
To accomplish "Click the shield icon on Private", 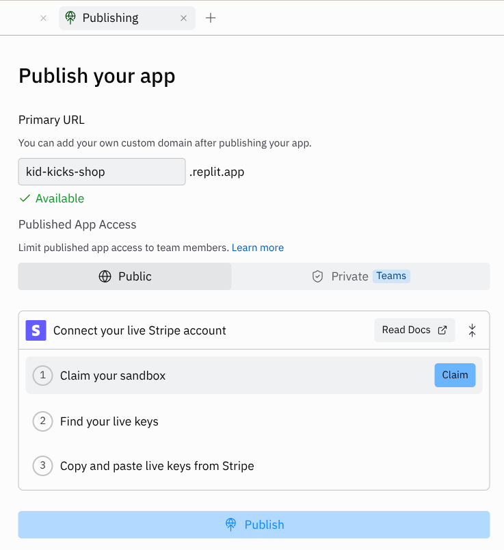I will click(317, 276).
